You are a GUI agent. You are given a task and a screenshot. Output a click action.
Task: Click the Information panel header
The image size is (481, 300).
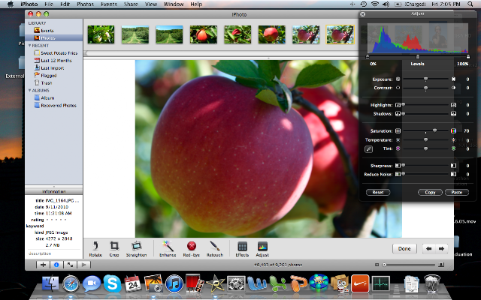tap(53, 191)
